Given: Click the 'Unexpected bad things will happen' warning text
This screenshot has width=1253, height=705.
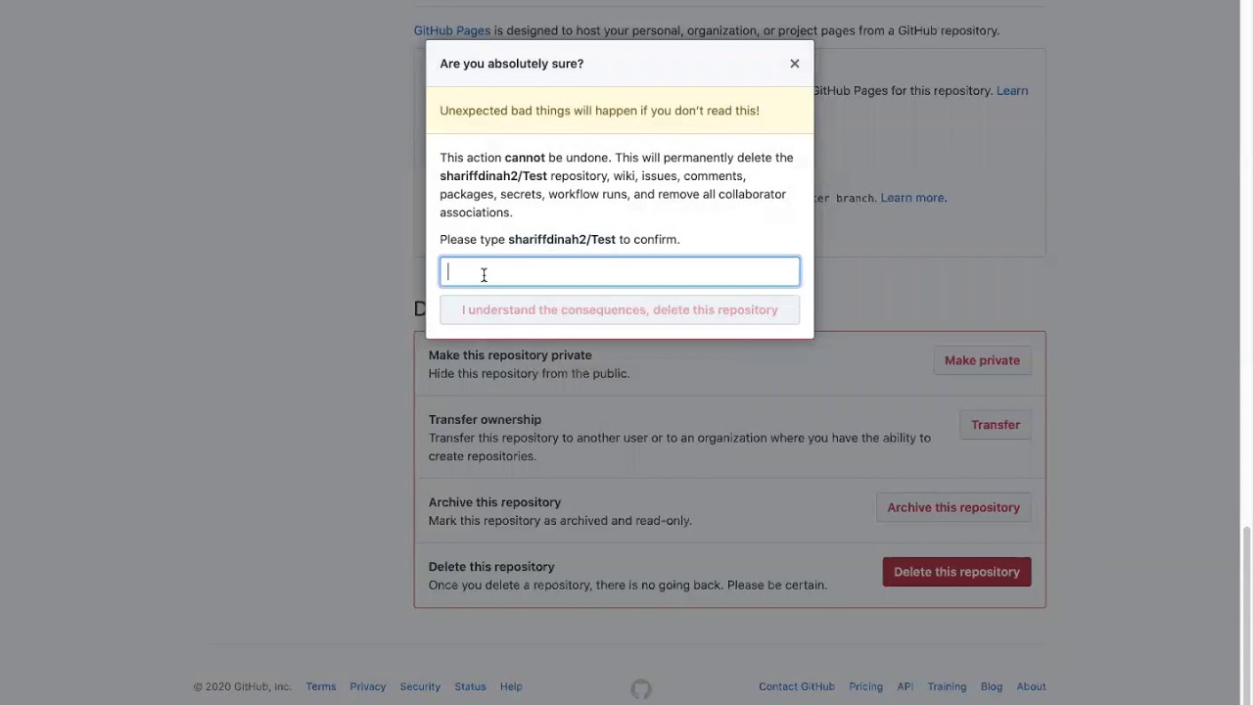Looking at the screenshot, I should (599, 111).
